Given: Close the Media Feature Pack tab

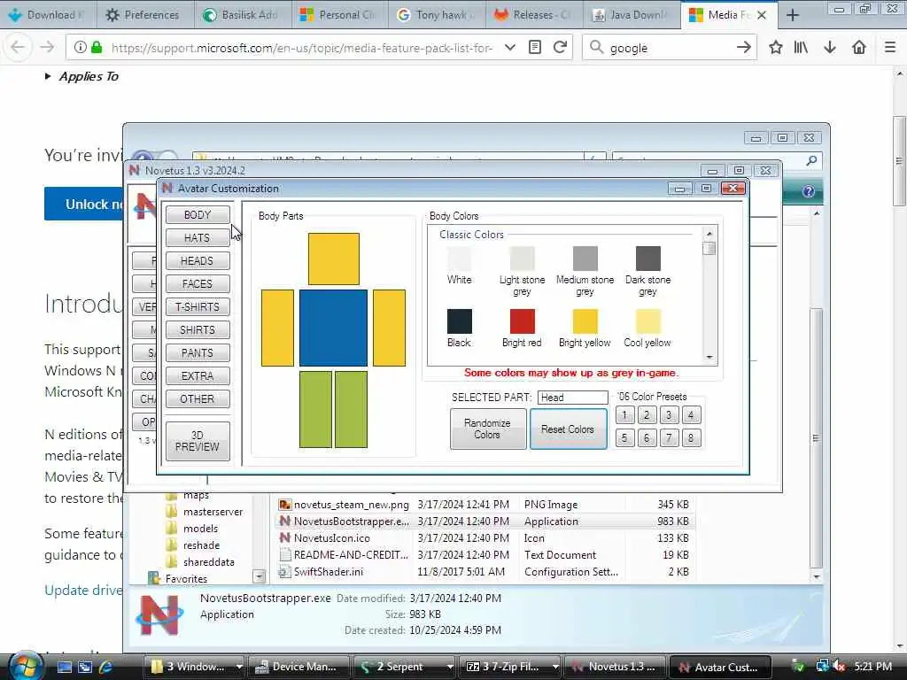Looking at the screenshot, I should pyautogui.click(x=762, y=15).
